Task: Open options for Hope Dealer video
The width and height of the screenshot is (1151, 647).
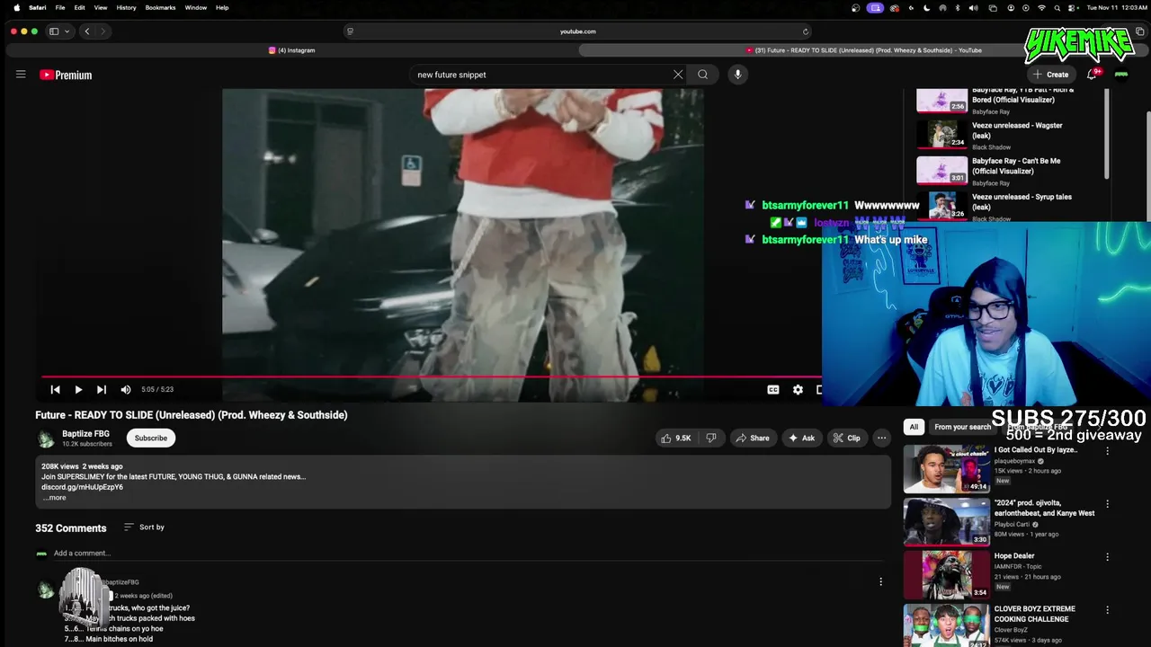Action: [x=1107, y=557]
